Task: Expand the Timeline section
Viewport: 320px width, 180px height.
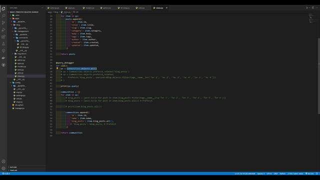Action: [x=13, y=170]
